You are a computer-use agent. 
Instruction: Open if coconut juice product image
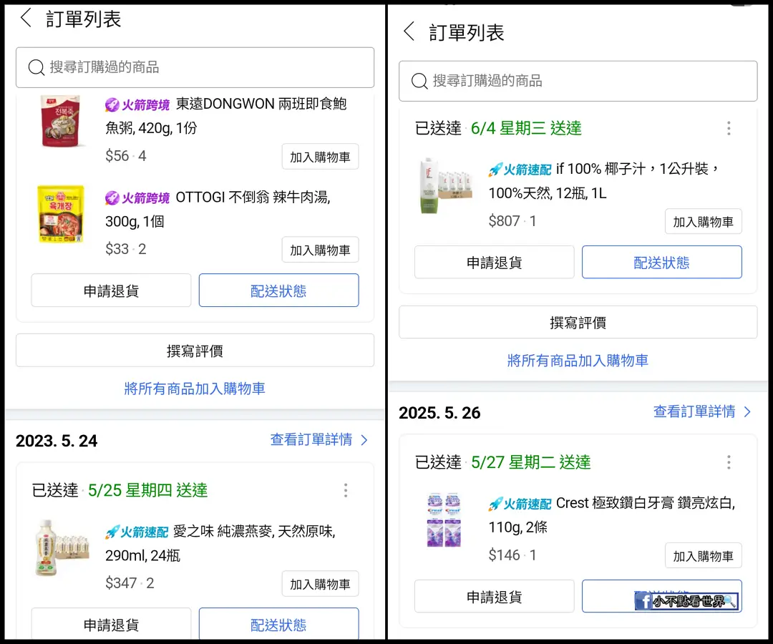(447, 186)
